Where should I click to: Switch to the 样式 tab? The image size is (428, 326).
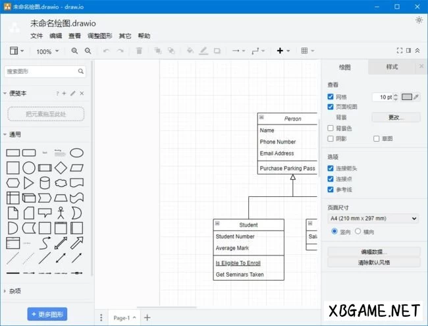tap(392, 67)
